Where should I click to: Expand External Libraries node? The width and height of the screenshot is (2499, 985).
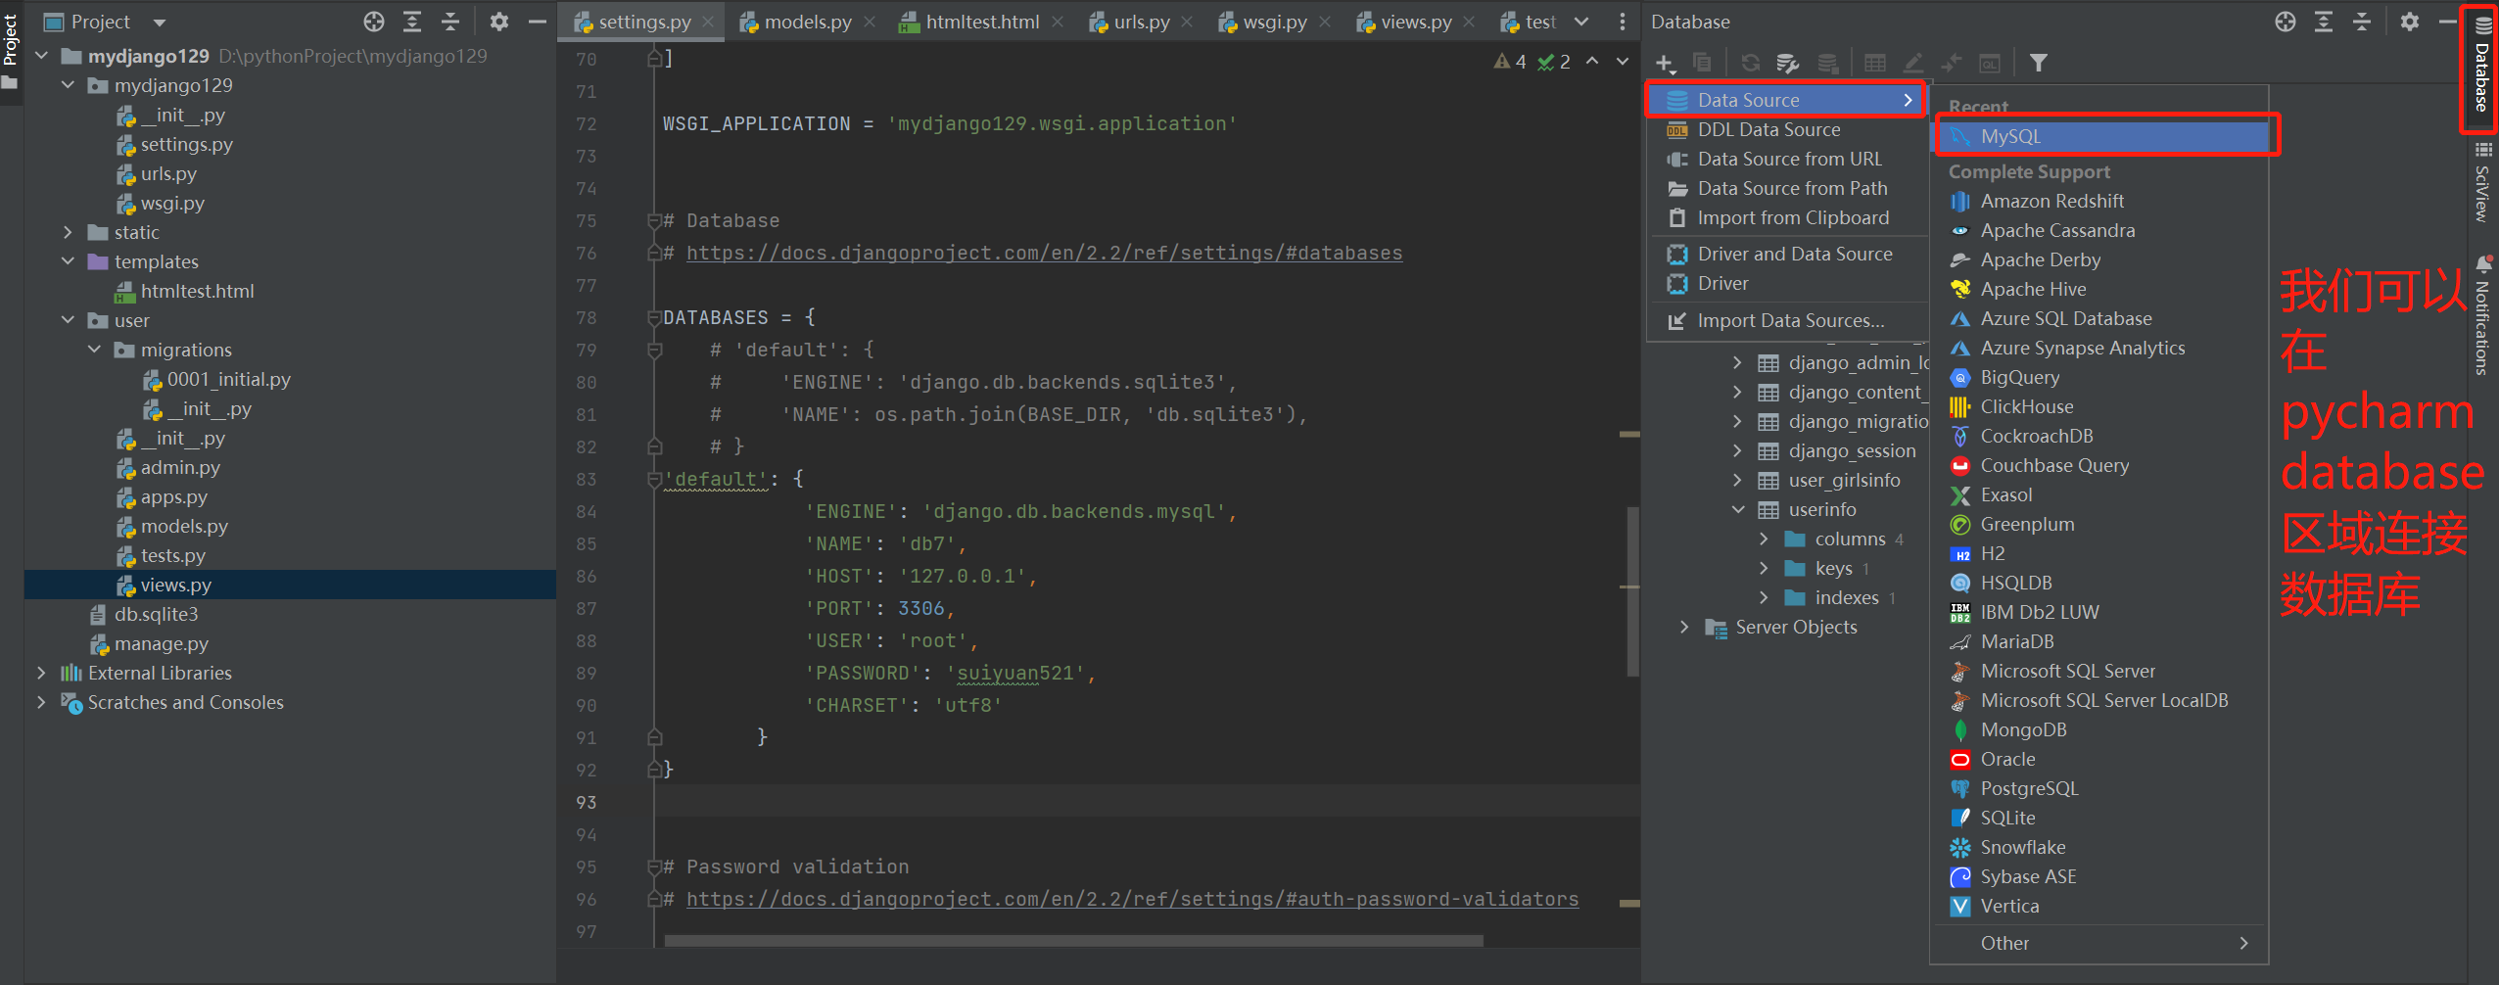coord(41,673)
